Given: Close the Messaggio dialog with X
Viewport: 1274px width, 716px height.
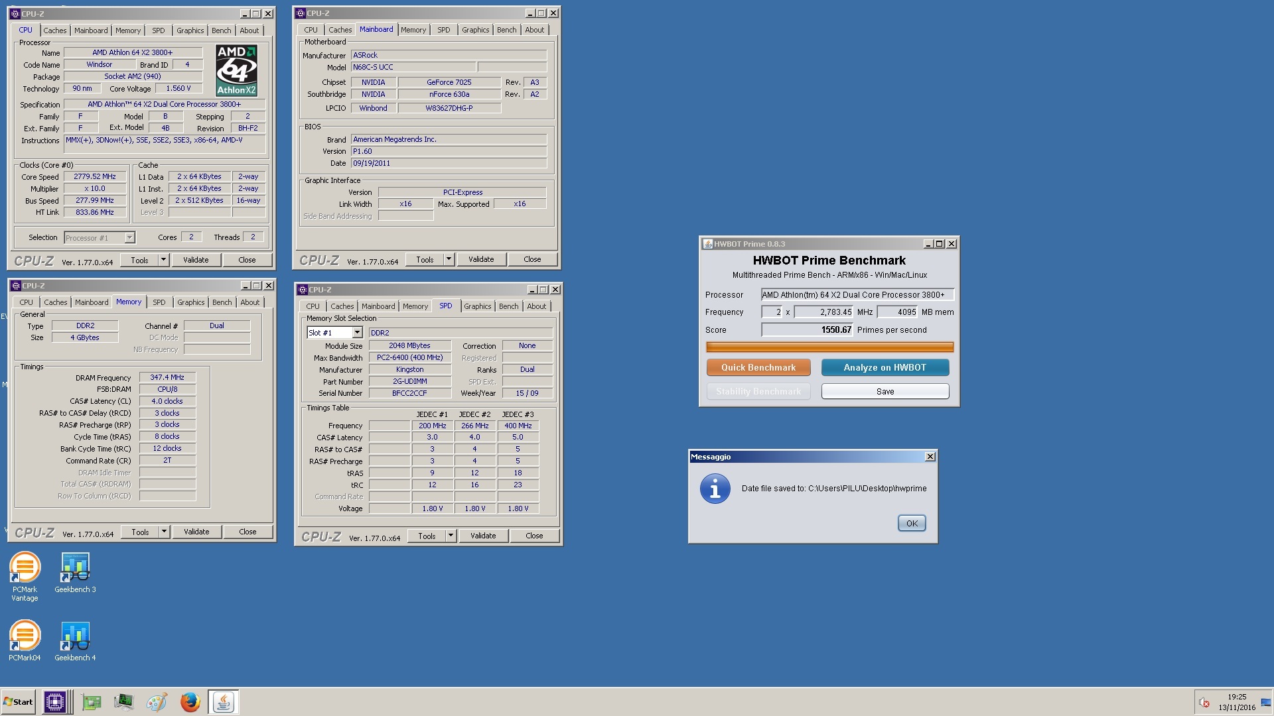Looking at the screenshot, I should (930, 457).
